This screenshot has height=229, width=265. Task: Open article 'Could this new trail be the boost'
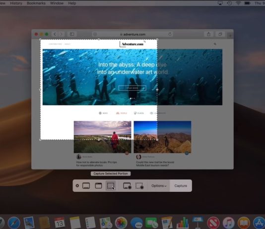pos(155,164)
